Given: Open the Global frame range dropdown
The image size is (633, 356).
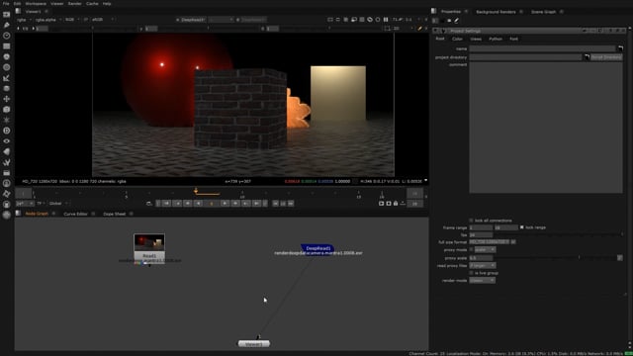Looking at the screenshot, I should click(x=58, y=204).
